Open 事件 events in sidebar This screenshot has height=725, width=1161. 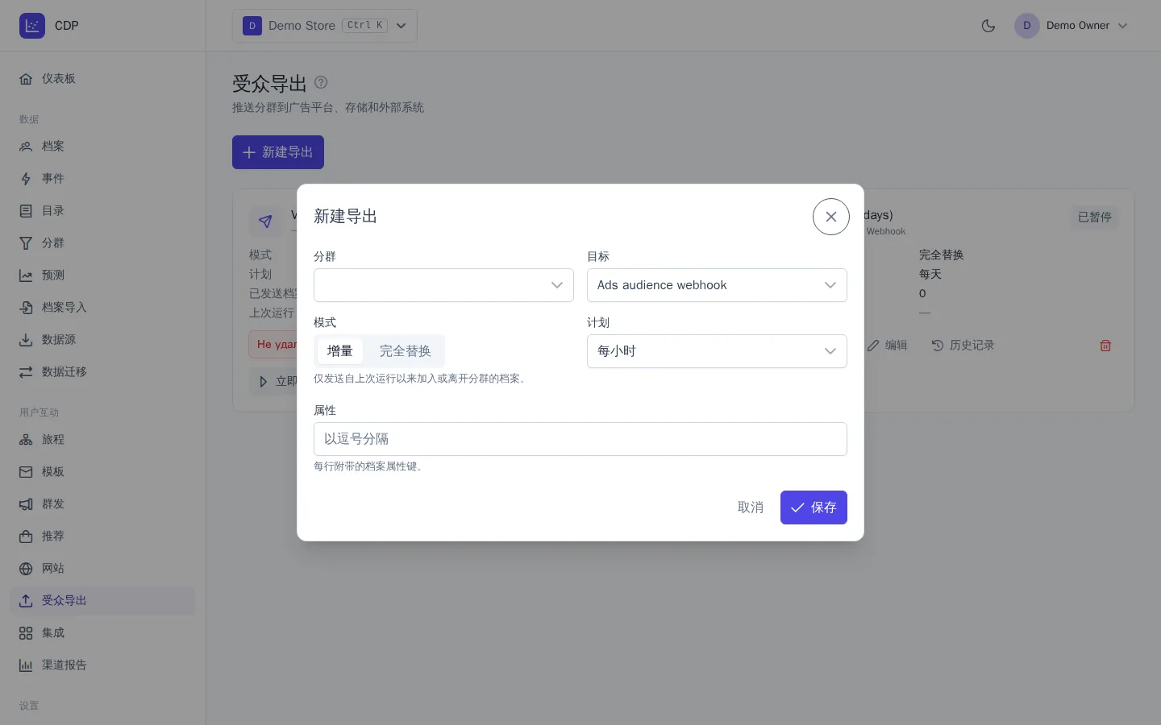tap(102, 179)
